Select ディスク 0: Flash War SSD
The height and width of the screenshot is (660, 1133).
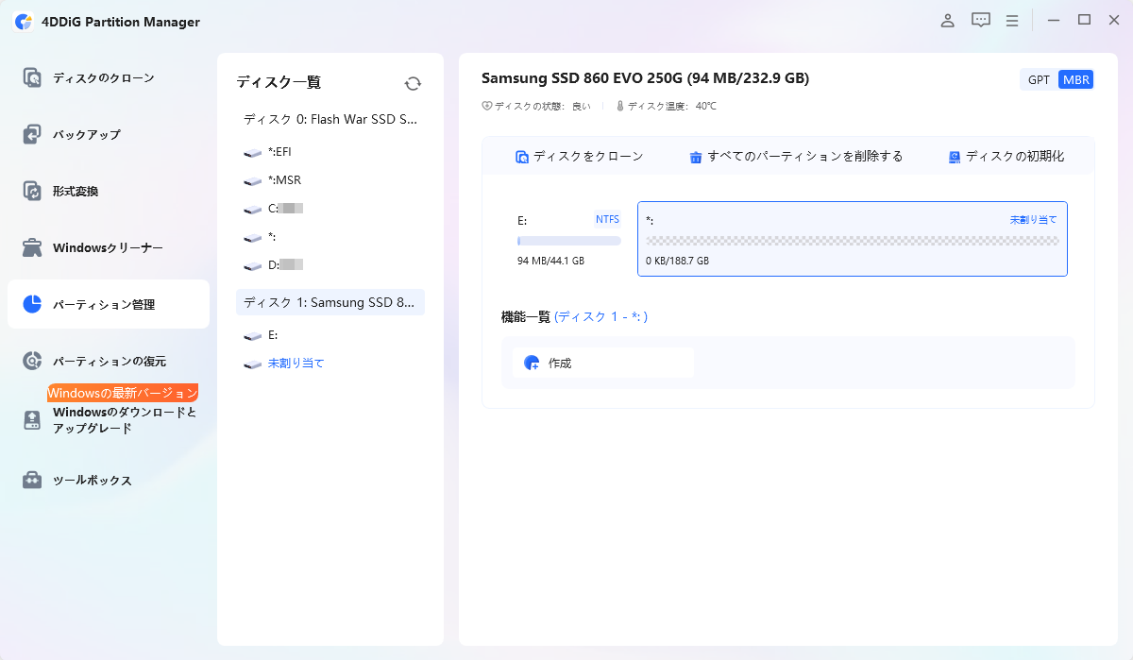(x=330, y=119)
